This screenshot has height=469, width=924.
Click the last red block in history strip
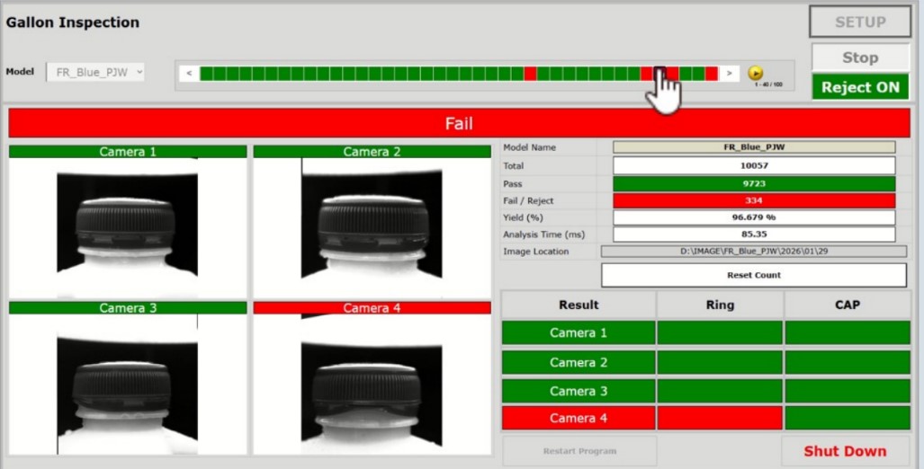pos(712,74)
